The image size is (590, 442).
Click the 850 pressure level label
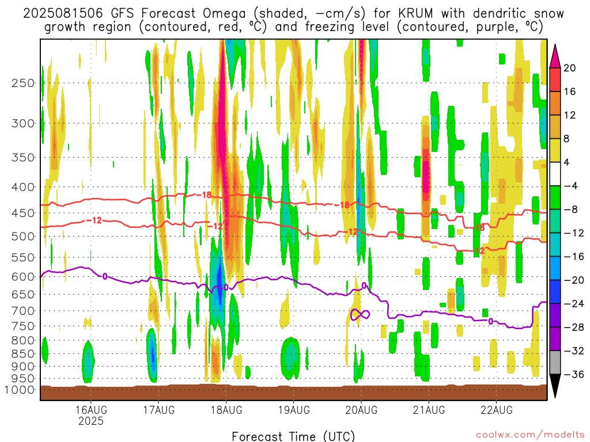(23, 354)
